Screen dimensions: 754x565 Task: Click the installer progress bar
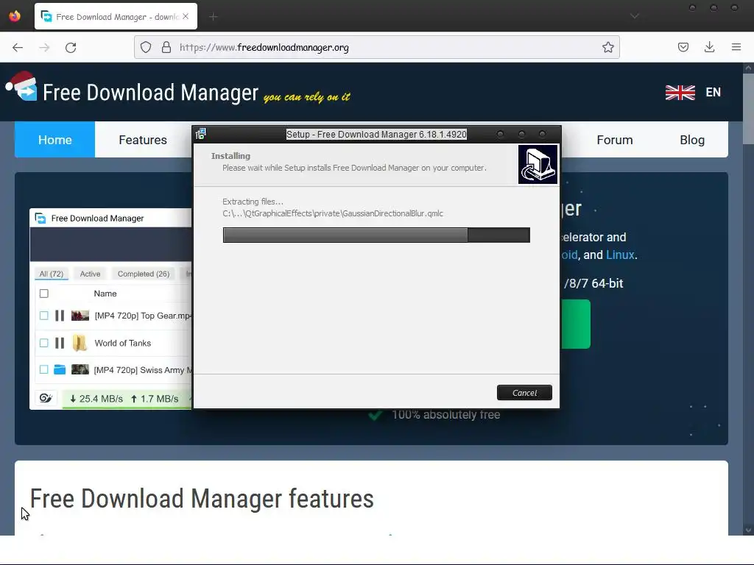(376, 235)
